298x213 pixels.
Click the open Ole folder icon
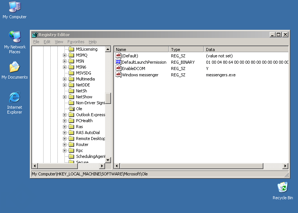pos(72,109)
